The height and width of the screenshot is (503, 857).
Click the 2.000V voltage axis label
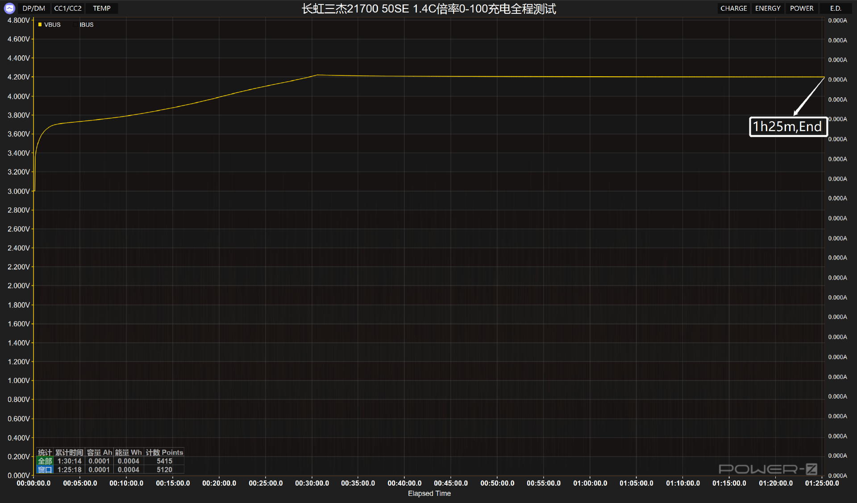pyautogui.click(x=19, y=286)
